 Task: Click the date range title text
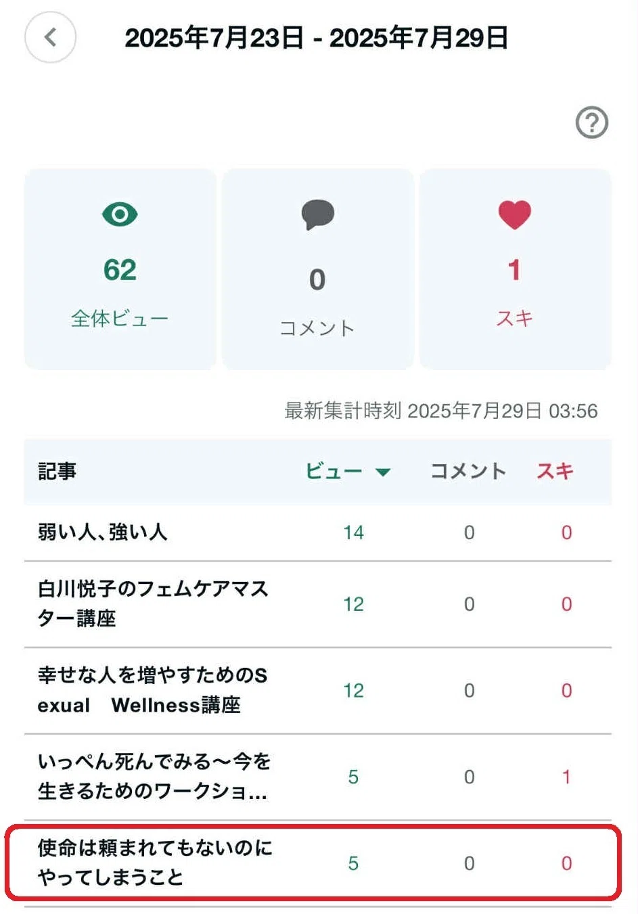(x=316, y=38)
